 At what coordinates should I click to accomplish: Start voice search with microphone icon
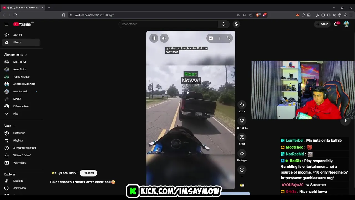tap(236, 24)
